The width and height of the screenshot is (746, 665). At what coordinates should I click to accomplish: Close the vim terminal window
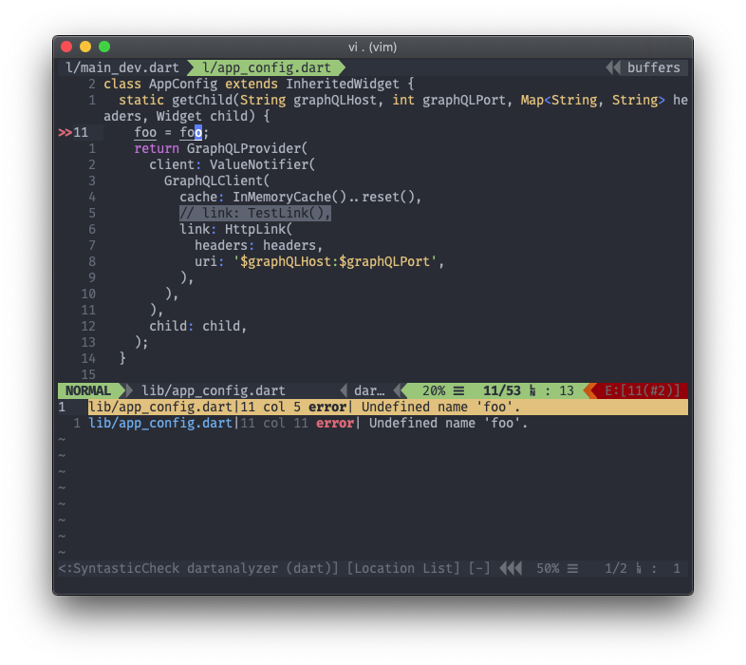(x=66, y=47)
